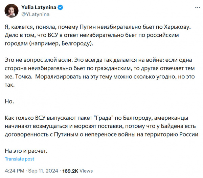Open the @YLatynina handle link
The image size is (203, 178).
tap(36, 14)
